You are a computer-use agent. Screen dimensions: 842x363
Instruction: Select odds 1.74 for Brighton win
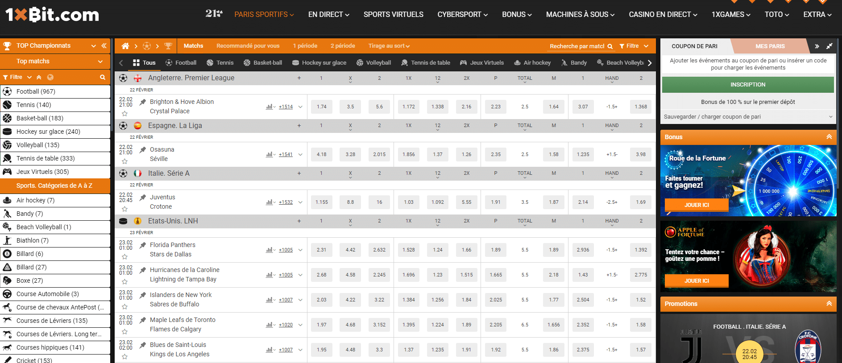[x=321, y=107]
